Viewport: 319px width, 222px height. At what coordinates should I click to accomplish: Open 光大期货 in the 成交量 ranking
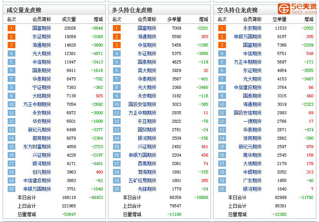[x=42, y=53]
